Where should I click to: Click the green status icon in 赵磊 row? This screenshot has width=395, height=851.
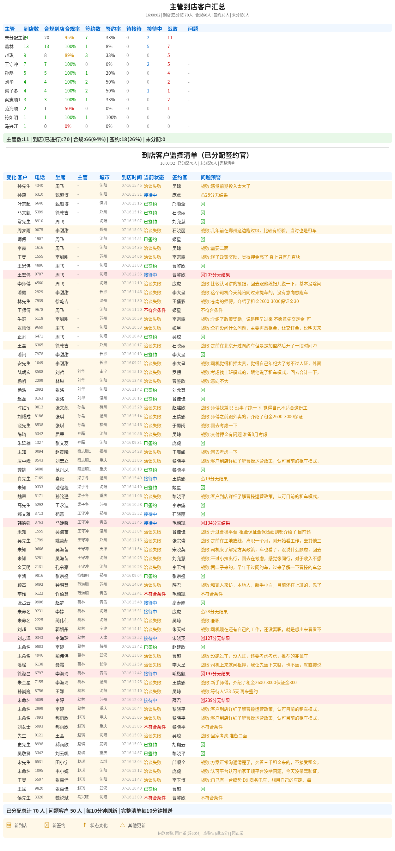203,399
